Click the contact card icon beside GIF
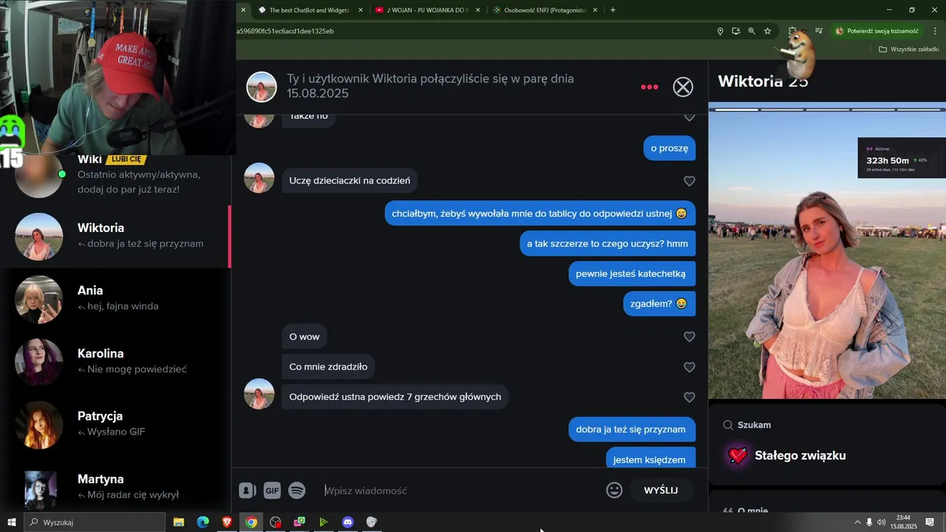The width and height of the screenshot is (946, 532). 248,491
